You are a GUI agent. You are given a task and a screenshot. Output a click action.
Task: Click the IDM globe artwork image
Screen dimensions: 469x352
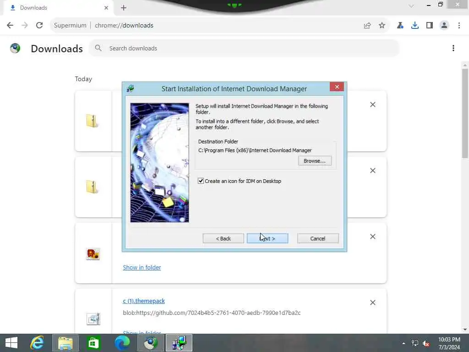point(159,163)
